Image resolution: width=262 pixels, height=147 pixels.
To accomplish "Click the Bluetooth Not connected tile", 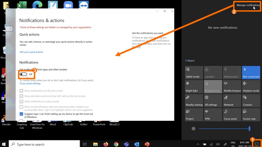I will 251,73.
